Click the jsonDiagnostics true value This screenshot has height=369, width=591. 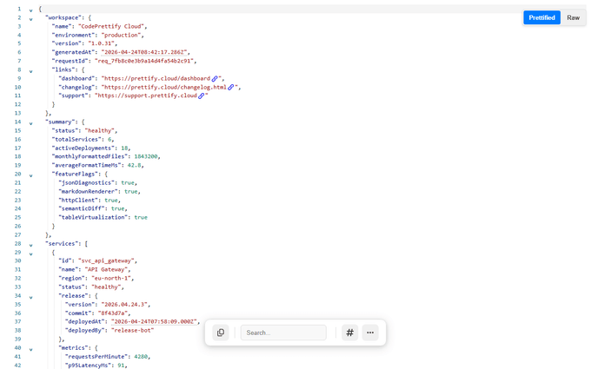[128, 182]
